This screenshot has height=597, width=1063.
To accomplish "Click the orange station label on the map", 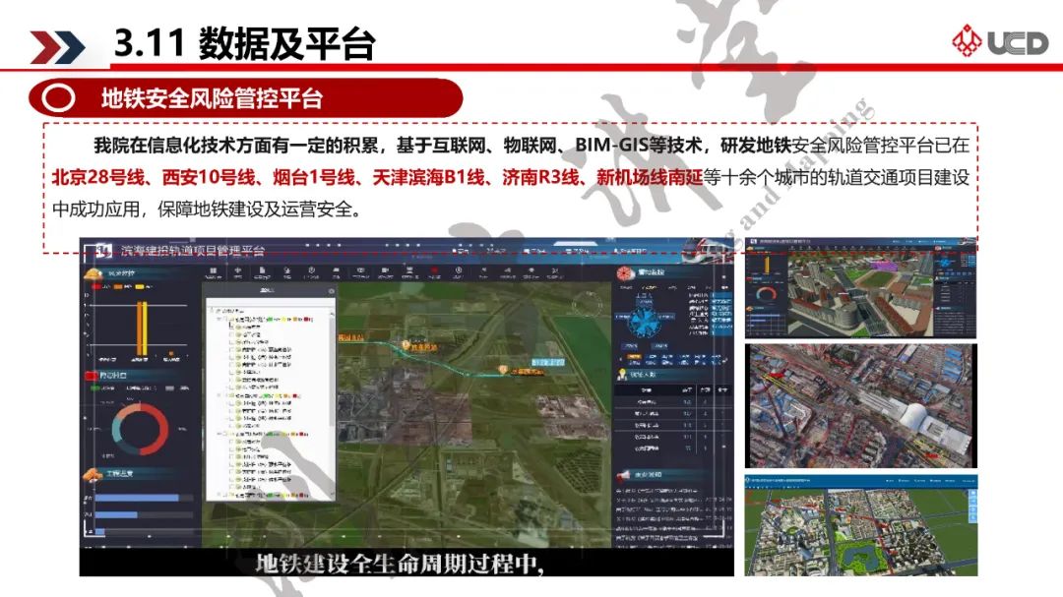I will tap(423, 346).
